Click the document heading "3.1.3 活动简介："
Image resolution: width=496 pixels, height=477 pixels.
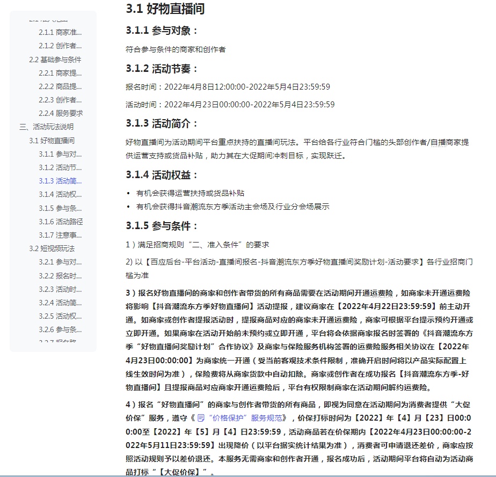[162, 123]
